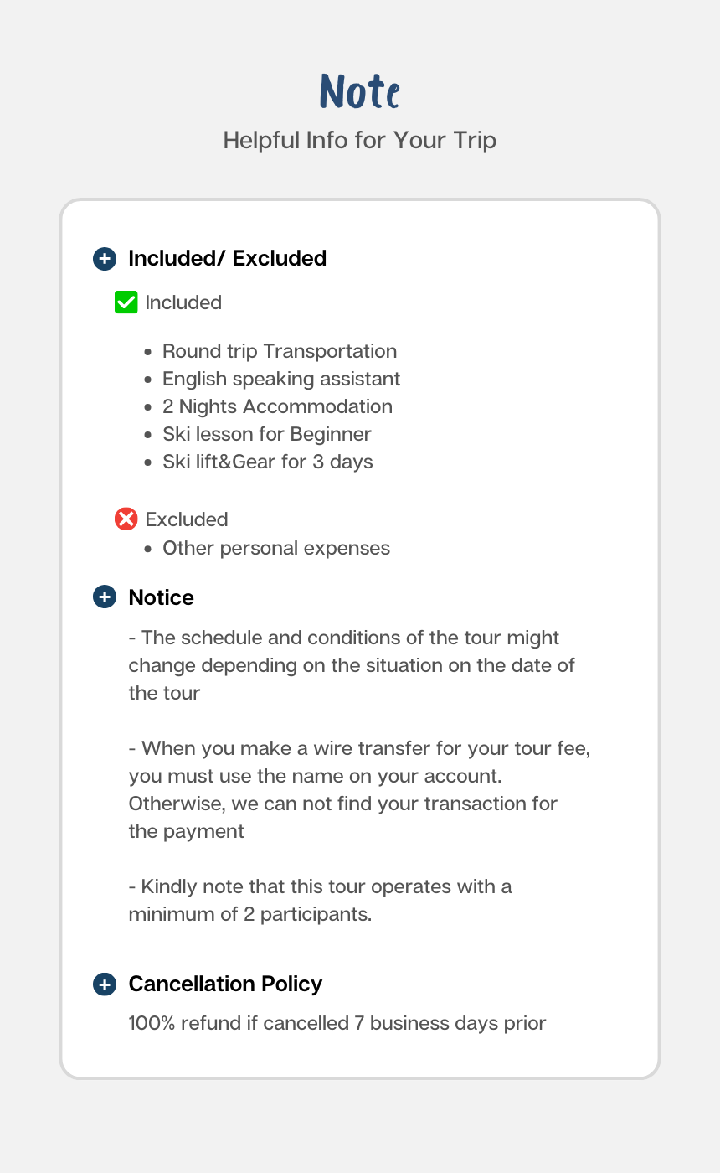Click the schedule and conditions notice paragraph
720x1173 pixels.
click(352, 665)
